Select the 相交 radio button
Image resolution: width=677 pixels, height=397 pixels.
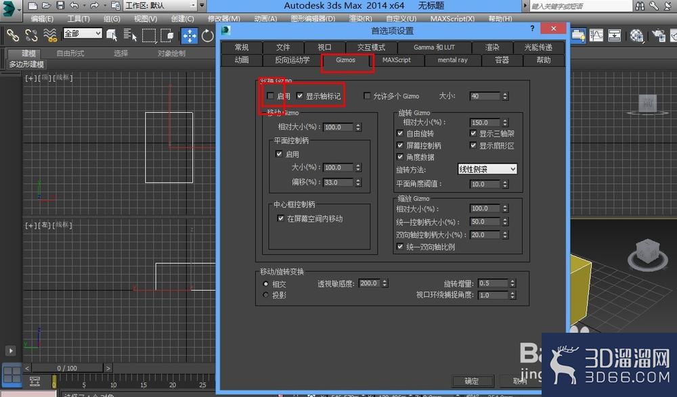[266, 284]
